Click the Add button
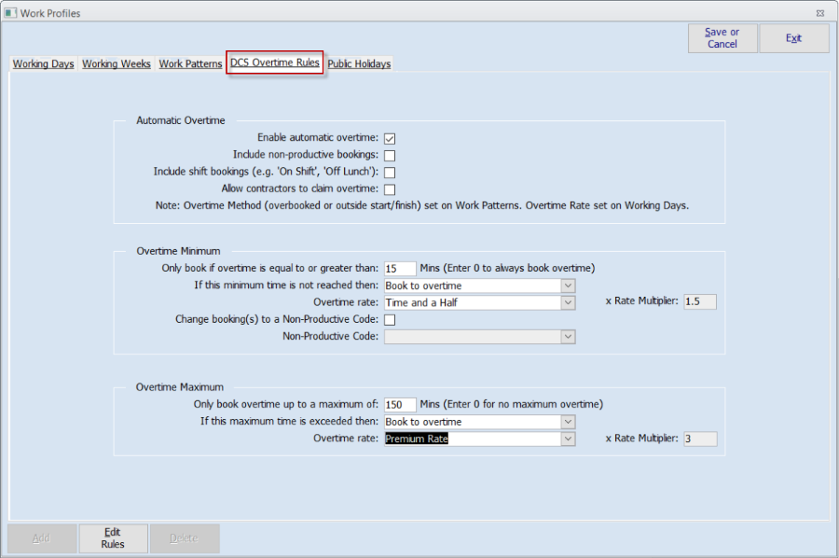This screenshot has height=558, width=839. pos(41,538)
